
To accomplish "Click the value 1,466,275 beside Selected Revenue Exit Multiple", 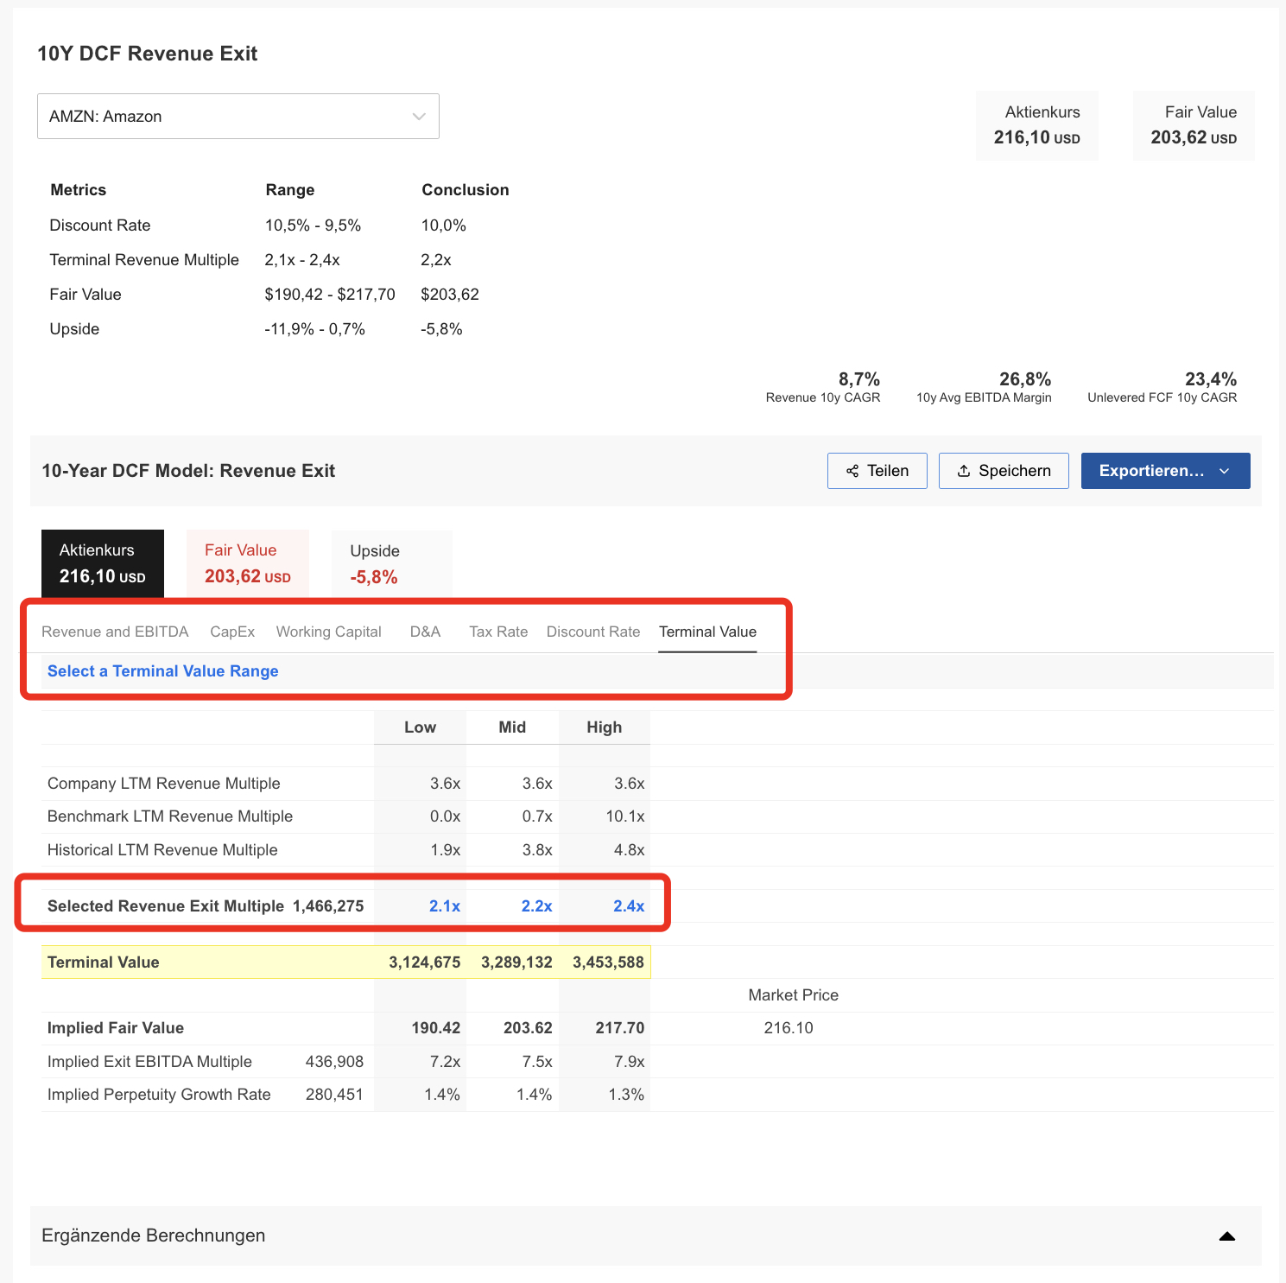I will tap(328, 906).
